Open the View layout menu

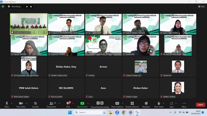coord(202,6)
